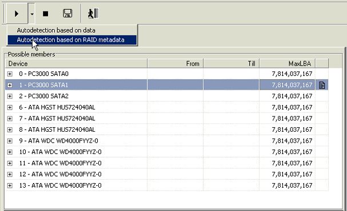
Task: Click the document icon in SATA1 row
Action: (322, 85)
